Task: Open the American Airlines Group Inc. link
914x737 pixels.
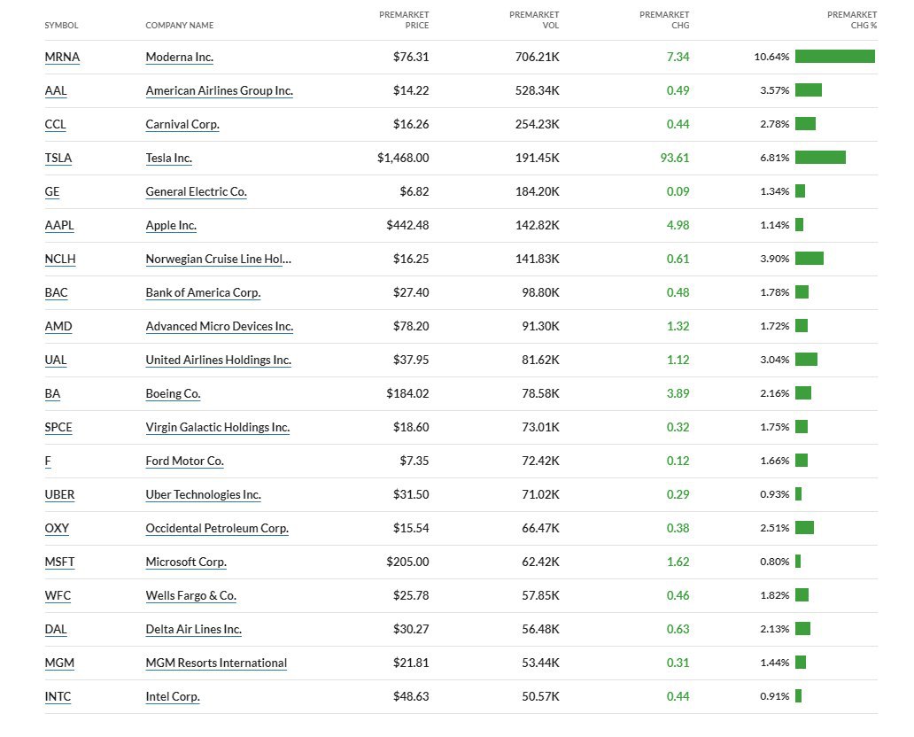Action: [219, 90]
